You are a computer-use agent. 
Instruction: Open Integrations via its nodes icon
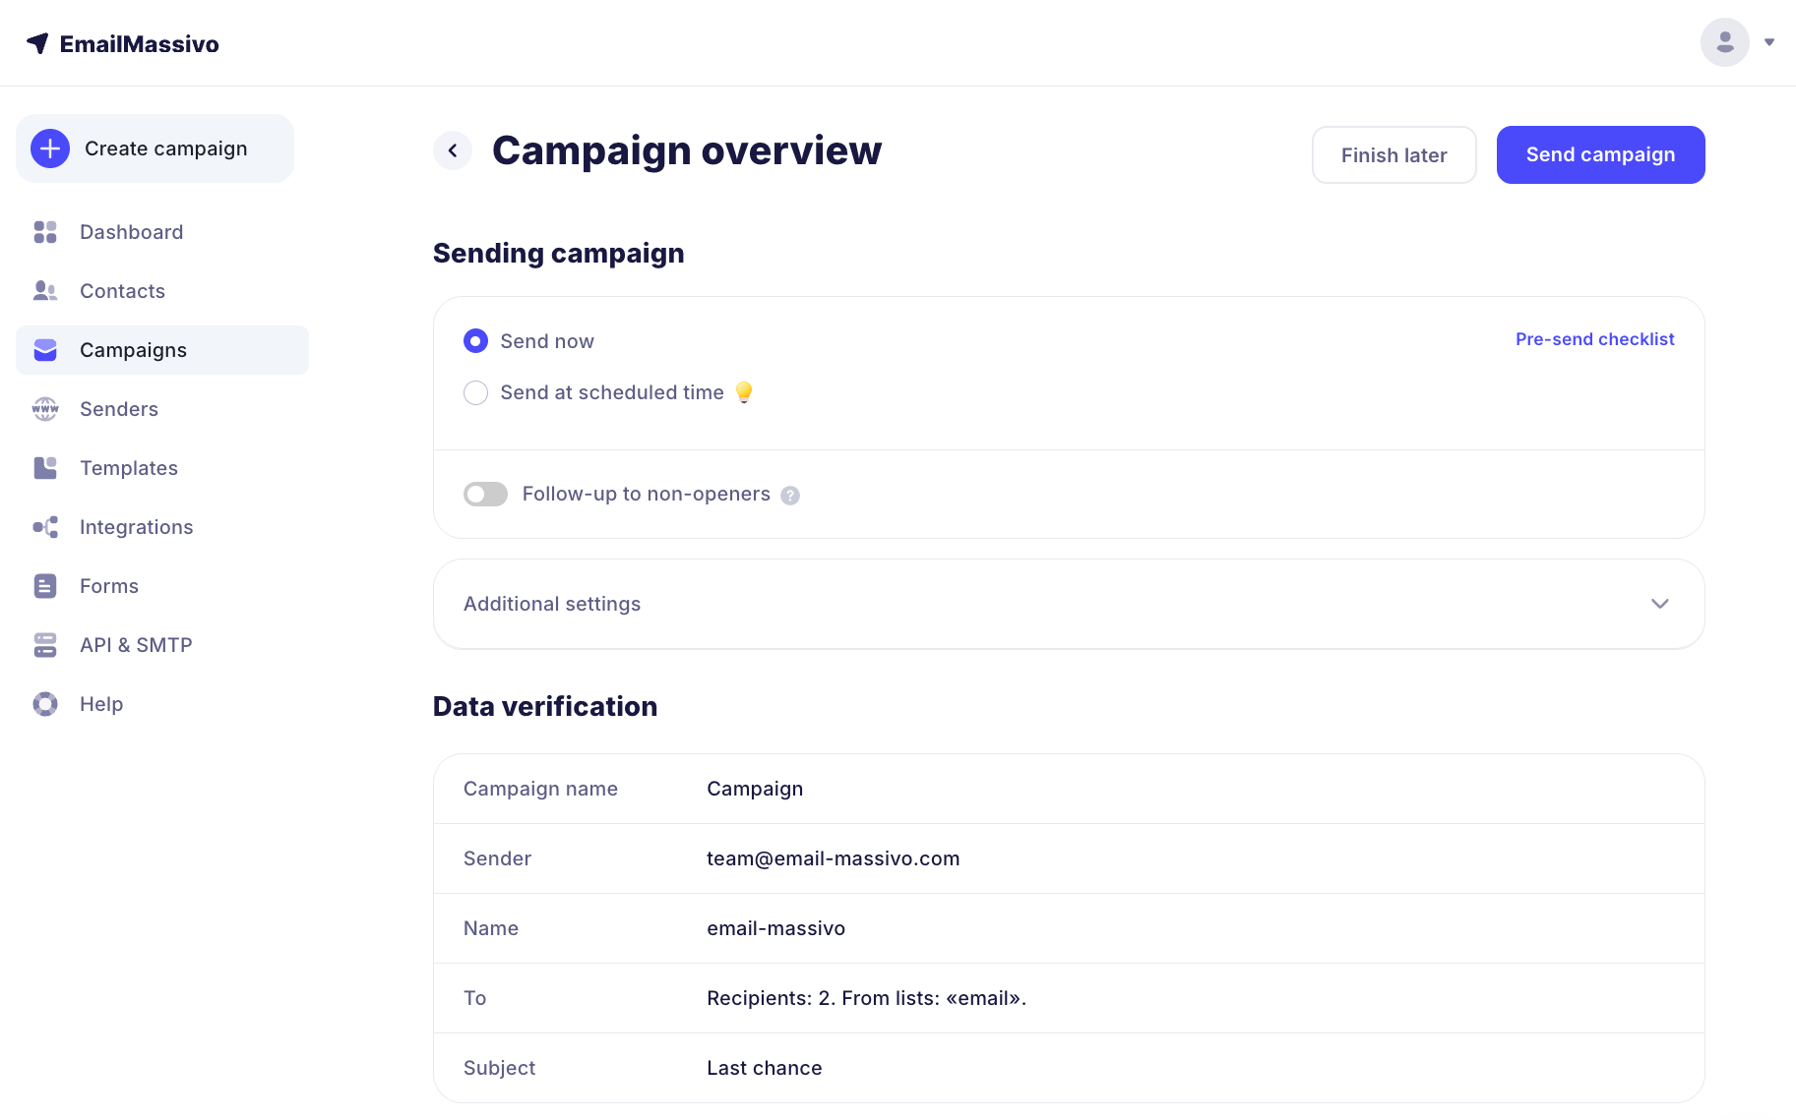[45, 527]
